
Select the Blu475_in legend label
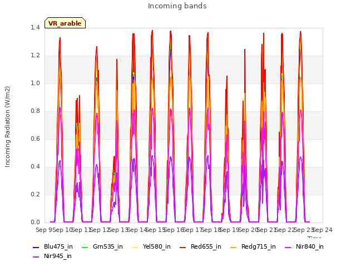[58, 246]
